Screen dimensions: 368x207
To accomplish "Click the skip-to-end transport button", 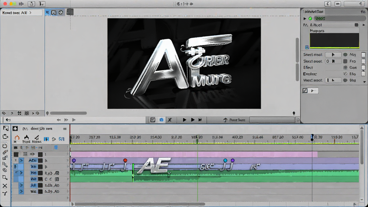I will [200, 120].
